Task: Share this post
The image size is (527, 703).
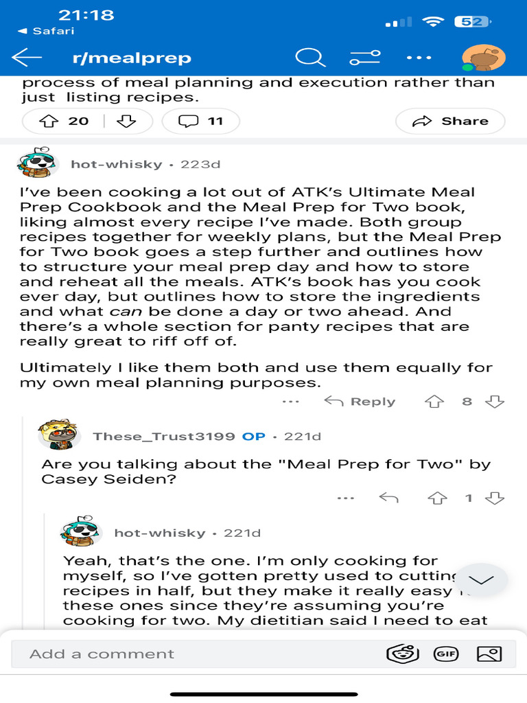Action: 450,122
